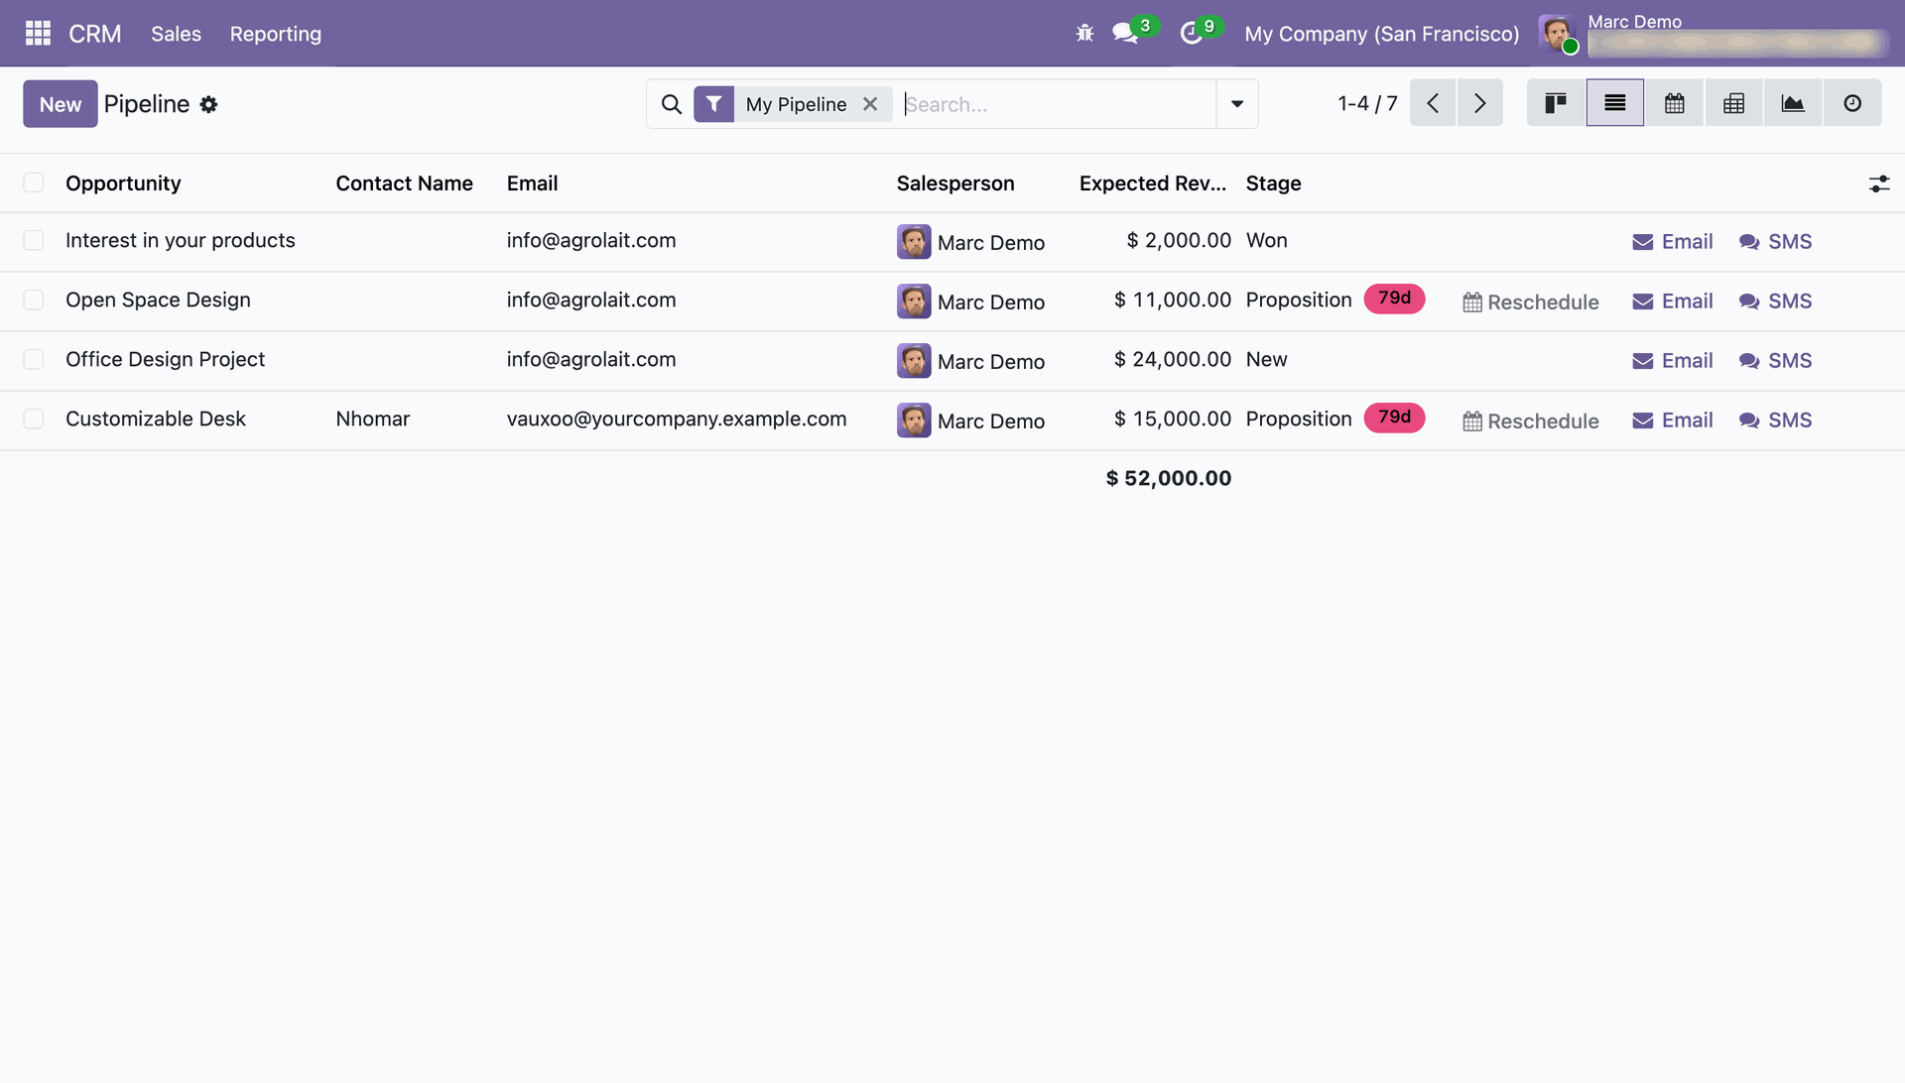Open conversations messages icon
Image resolution: width=1905 pixels, height=1083 pixels.
(1124, 34)
